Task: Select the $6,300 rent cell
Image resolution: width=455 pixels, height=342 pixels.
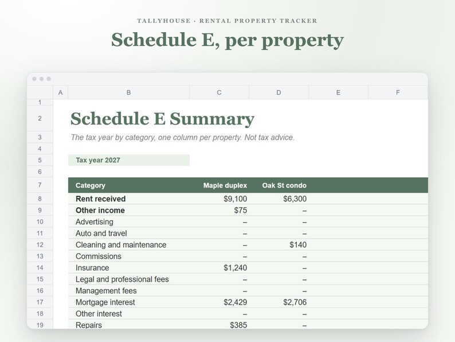Action: tap(279, 199)
